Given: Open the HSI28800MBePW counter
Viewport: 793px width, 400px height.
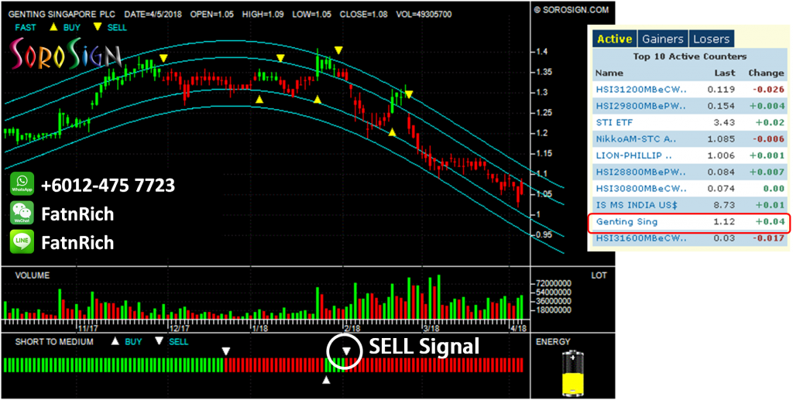Looking at the screenshot, I should (641, 173).
